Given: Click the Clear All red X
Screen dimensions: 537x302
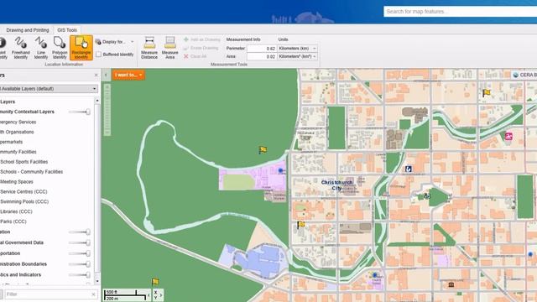Looking at the screenshot, I should [x=186, y=56].
